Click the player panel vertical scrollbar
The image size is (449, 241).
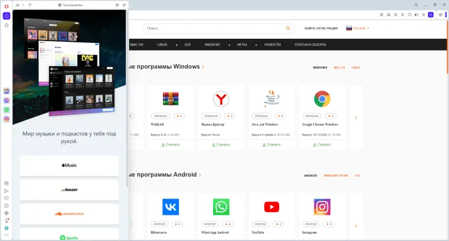[127, 98]
